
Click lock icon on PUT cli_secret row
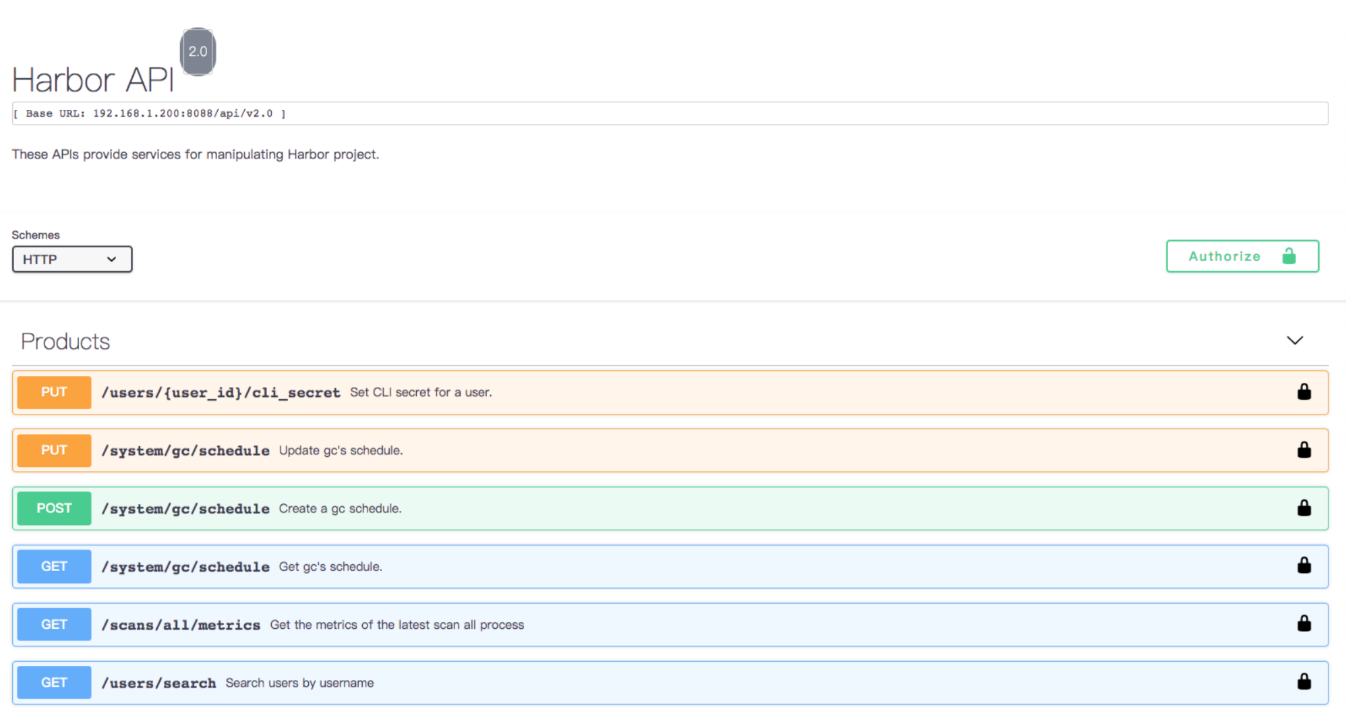pos(1304,392)
